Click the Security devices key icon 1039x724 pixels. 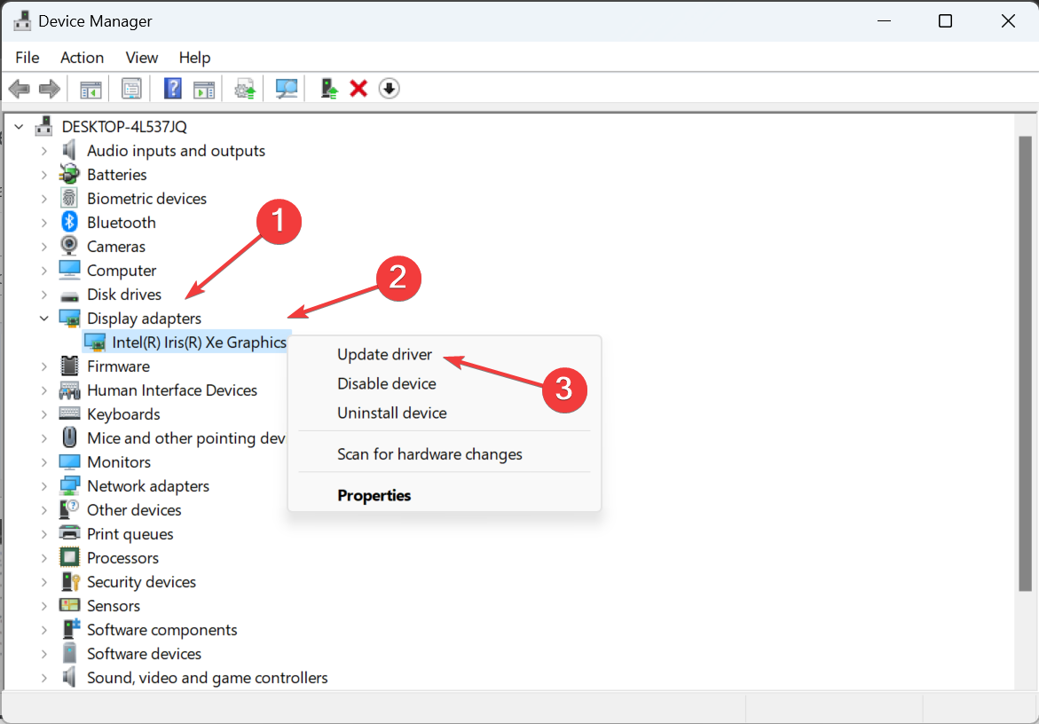click(x=69, y=581)
